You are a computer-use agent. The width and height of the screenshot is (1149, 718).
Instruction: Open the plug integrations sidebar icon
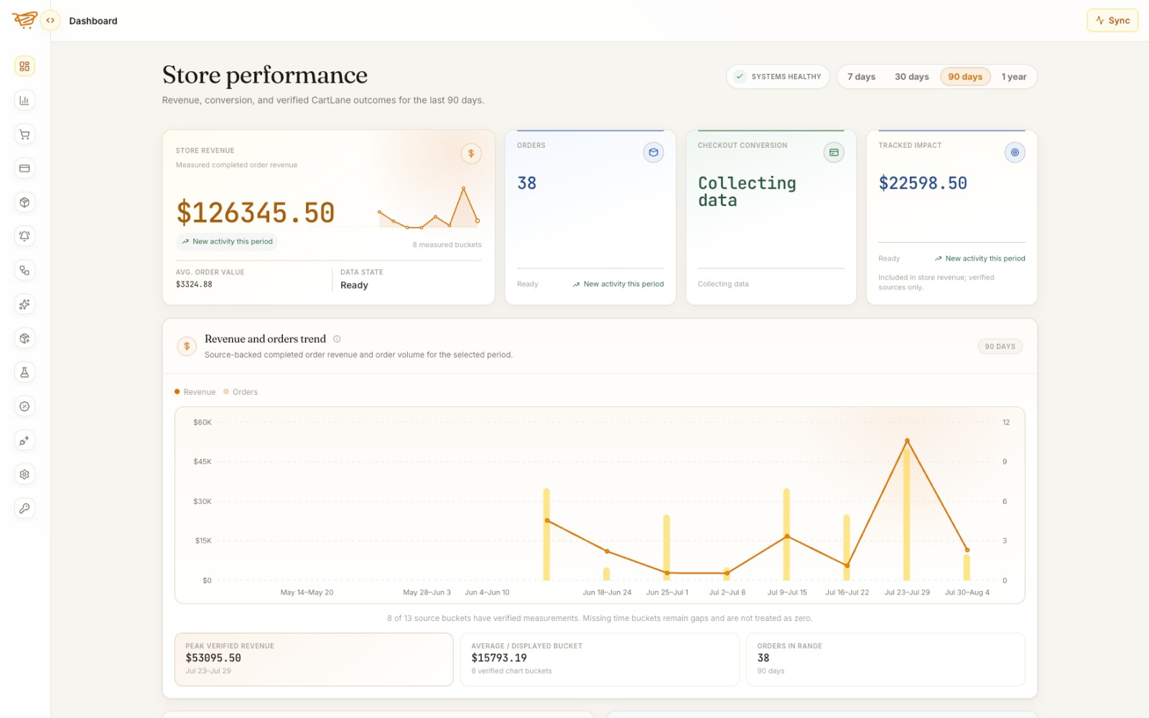24,440
